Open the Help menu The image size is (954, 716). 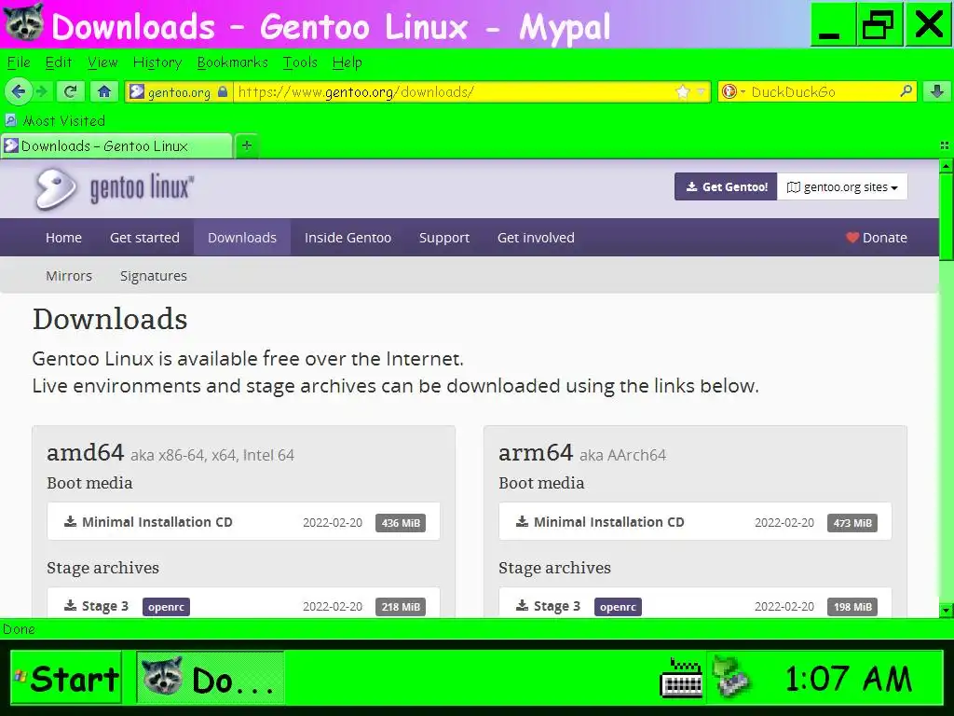[347, 62]
